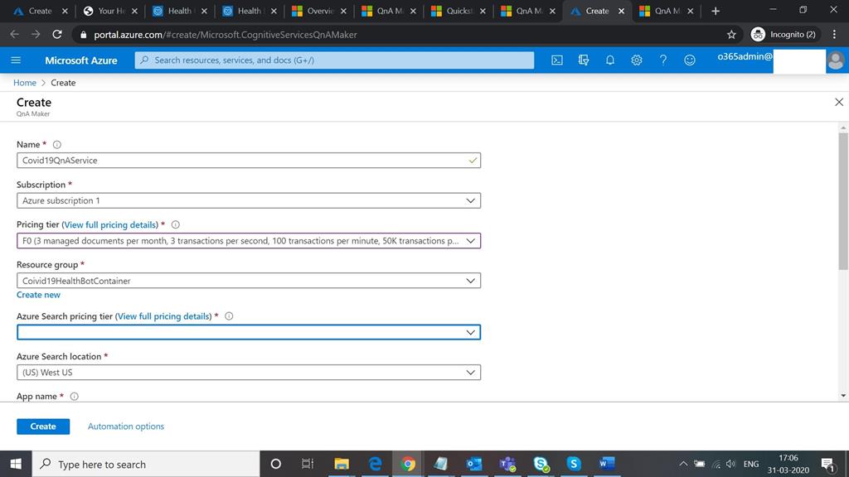Screen dimensions: 849x477
Task: Click the info icon beside App name
Action: (x=74, y=396)
